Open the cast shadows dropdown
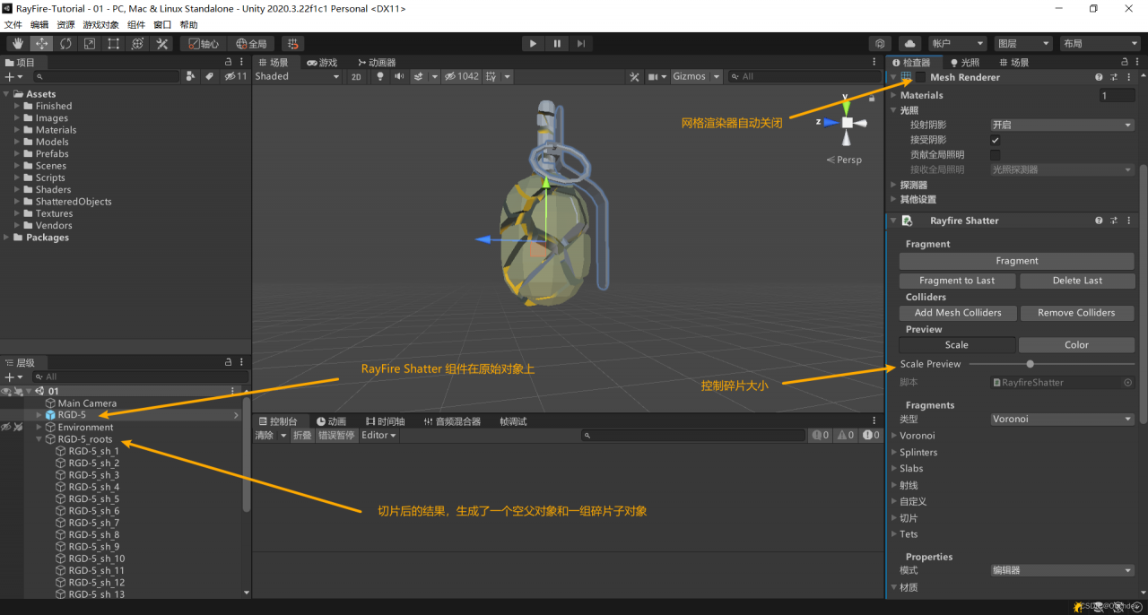This screenshot has width=1148, height=615. [1062, 126]
